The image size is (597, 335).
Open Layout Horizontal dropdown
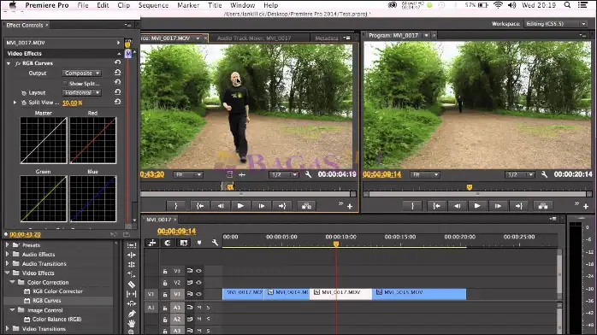81,92
